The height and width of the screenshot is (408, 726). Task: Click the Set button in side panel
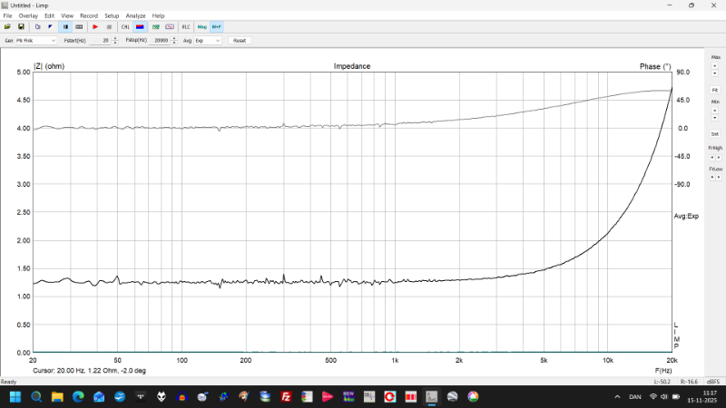click(x=715, y=133)
